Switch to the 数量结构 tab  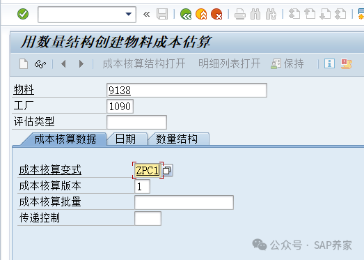click(x=177, y=139)
